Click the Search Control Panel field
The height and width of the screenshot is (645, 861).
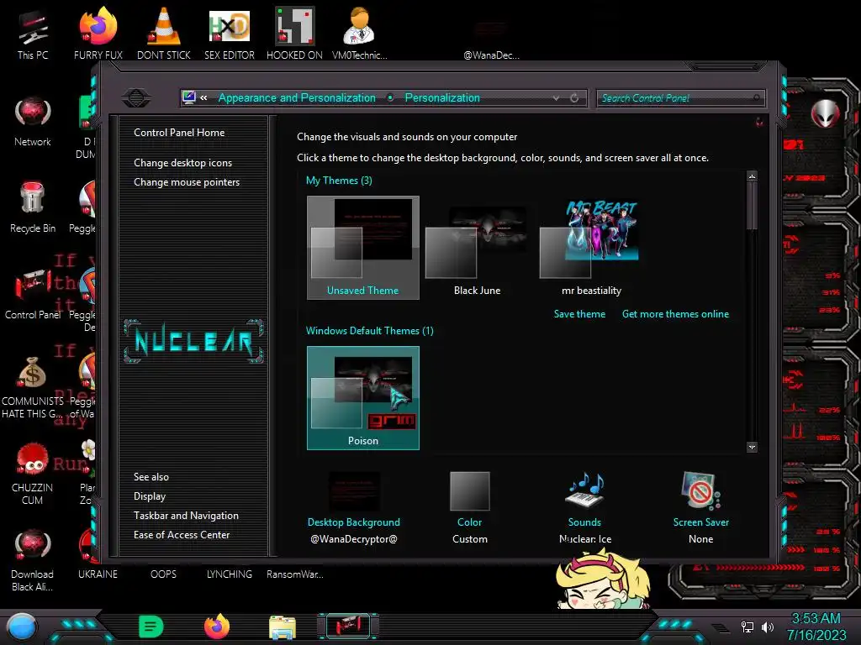point(680,98)
